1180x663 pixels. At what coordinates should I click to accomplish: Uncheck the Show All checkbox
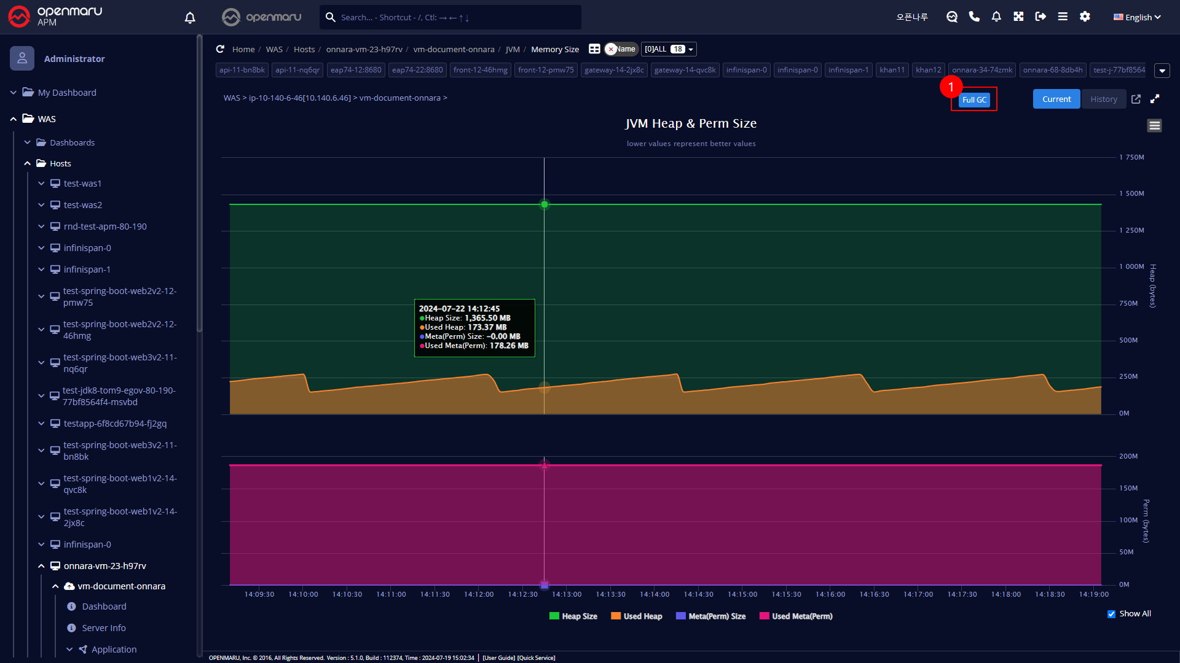1111,614
